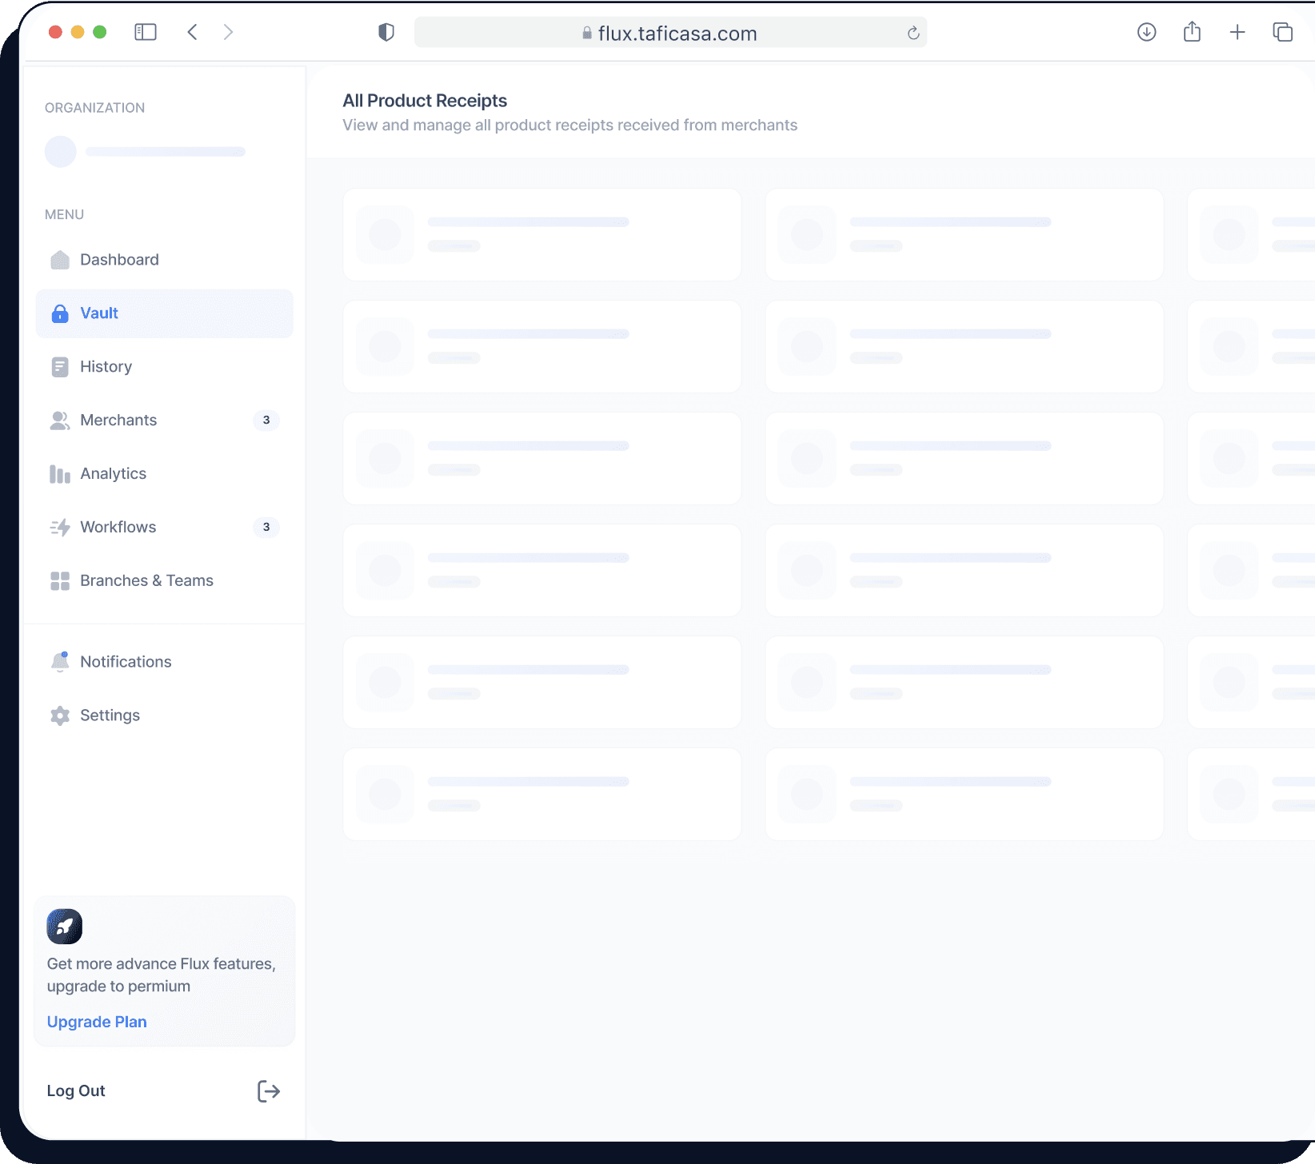Viewport: 1315px width, 1164px height.
Task: Open the Merchants menu item
Action: (x=165, y=421)
